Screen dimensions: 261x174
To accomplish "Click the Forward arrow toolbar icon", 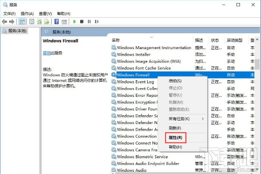I will coord(12,21).
